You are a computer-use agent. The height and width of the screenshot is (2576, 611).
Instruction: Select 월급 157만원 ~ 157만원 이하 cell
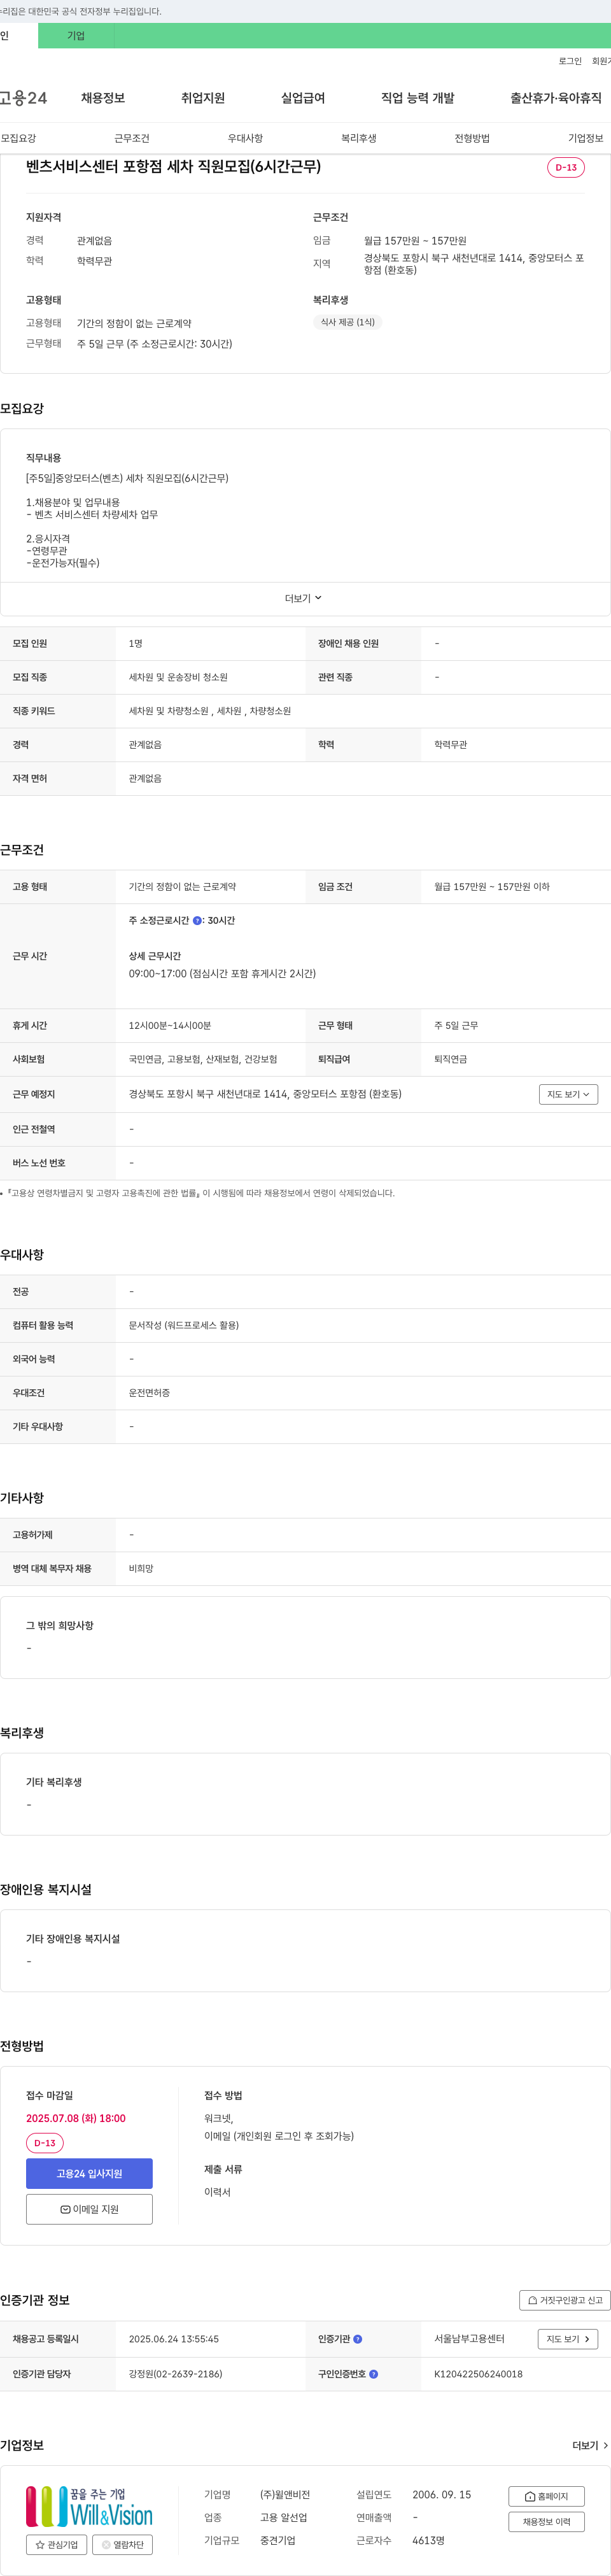[x=516, y=886]
